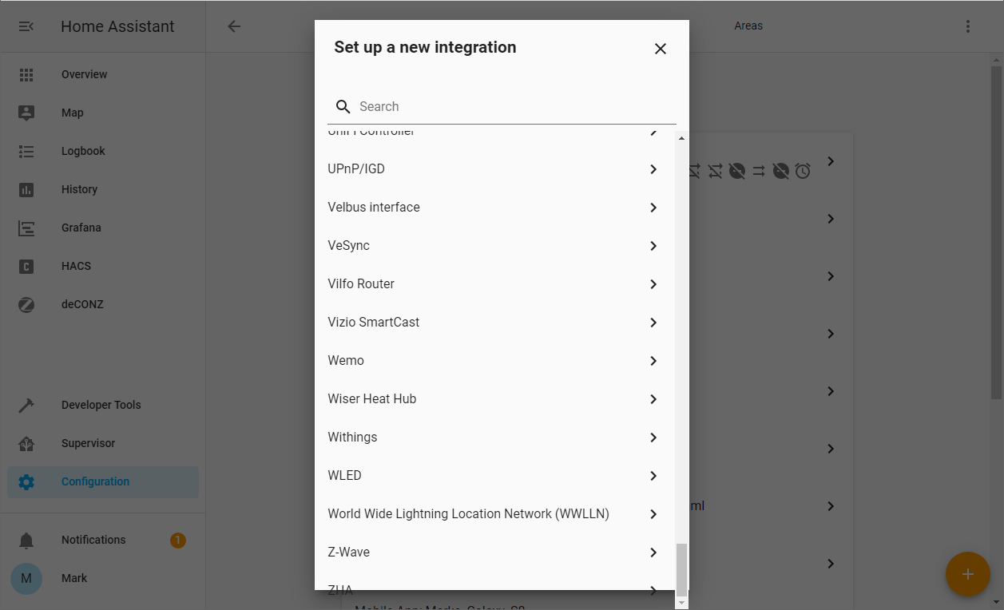Viewport: 1004px width, 610px height.
Task: Click the Supervisor icon
Action: (x=26, y=443)
